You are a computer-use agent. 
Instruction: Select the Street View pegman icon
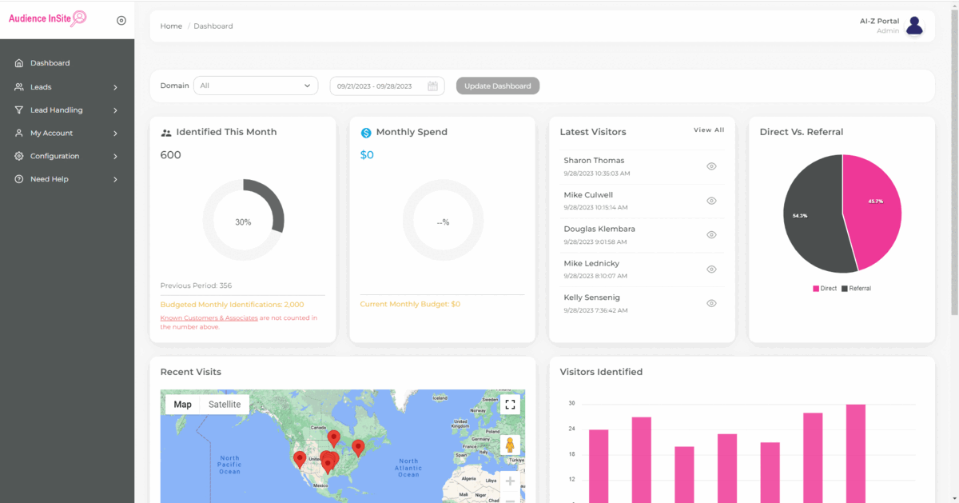tap(510, 445)
